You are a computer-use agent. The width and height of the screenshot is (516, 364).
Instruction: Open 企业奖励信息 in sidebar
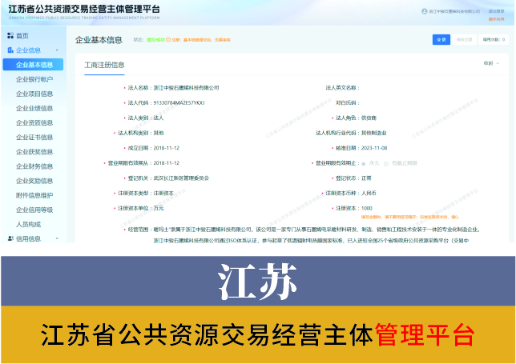pos(34,181)
